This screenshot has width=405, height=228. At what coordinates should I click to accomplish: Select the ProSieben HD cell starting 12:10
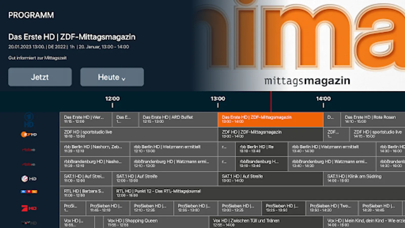[152, 208]
